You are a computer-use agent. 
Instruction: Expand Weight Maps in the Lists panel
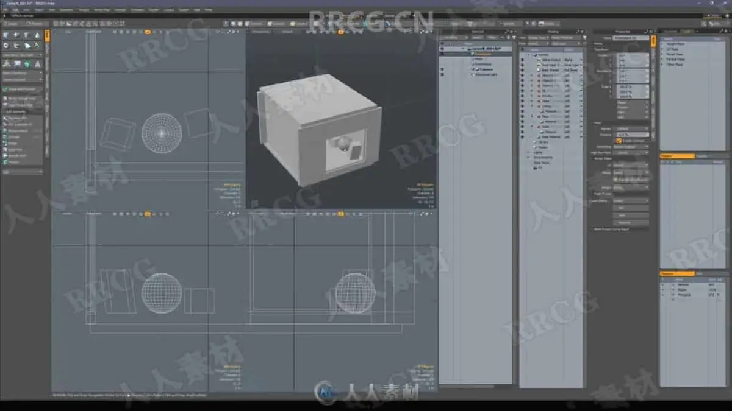pos(662,44)
